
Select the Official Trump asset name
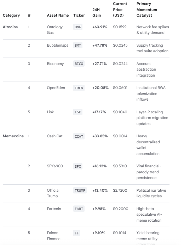pos(53,193)
